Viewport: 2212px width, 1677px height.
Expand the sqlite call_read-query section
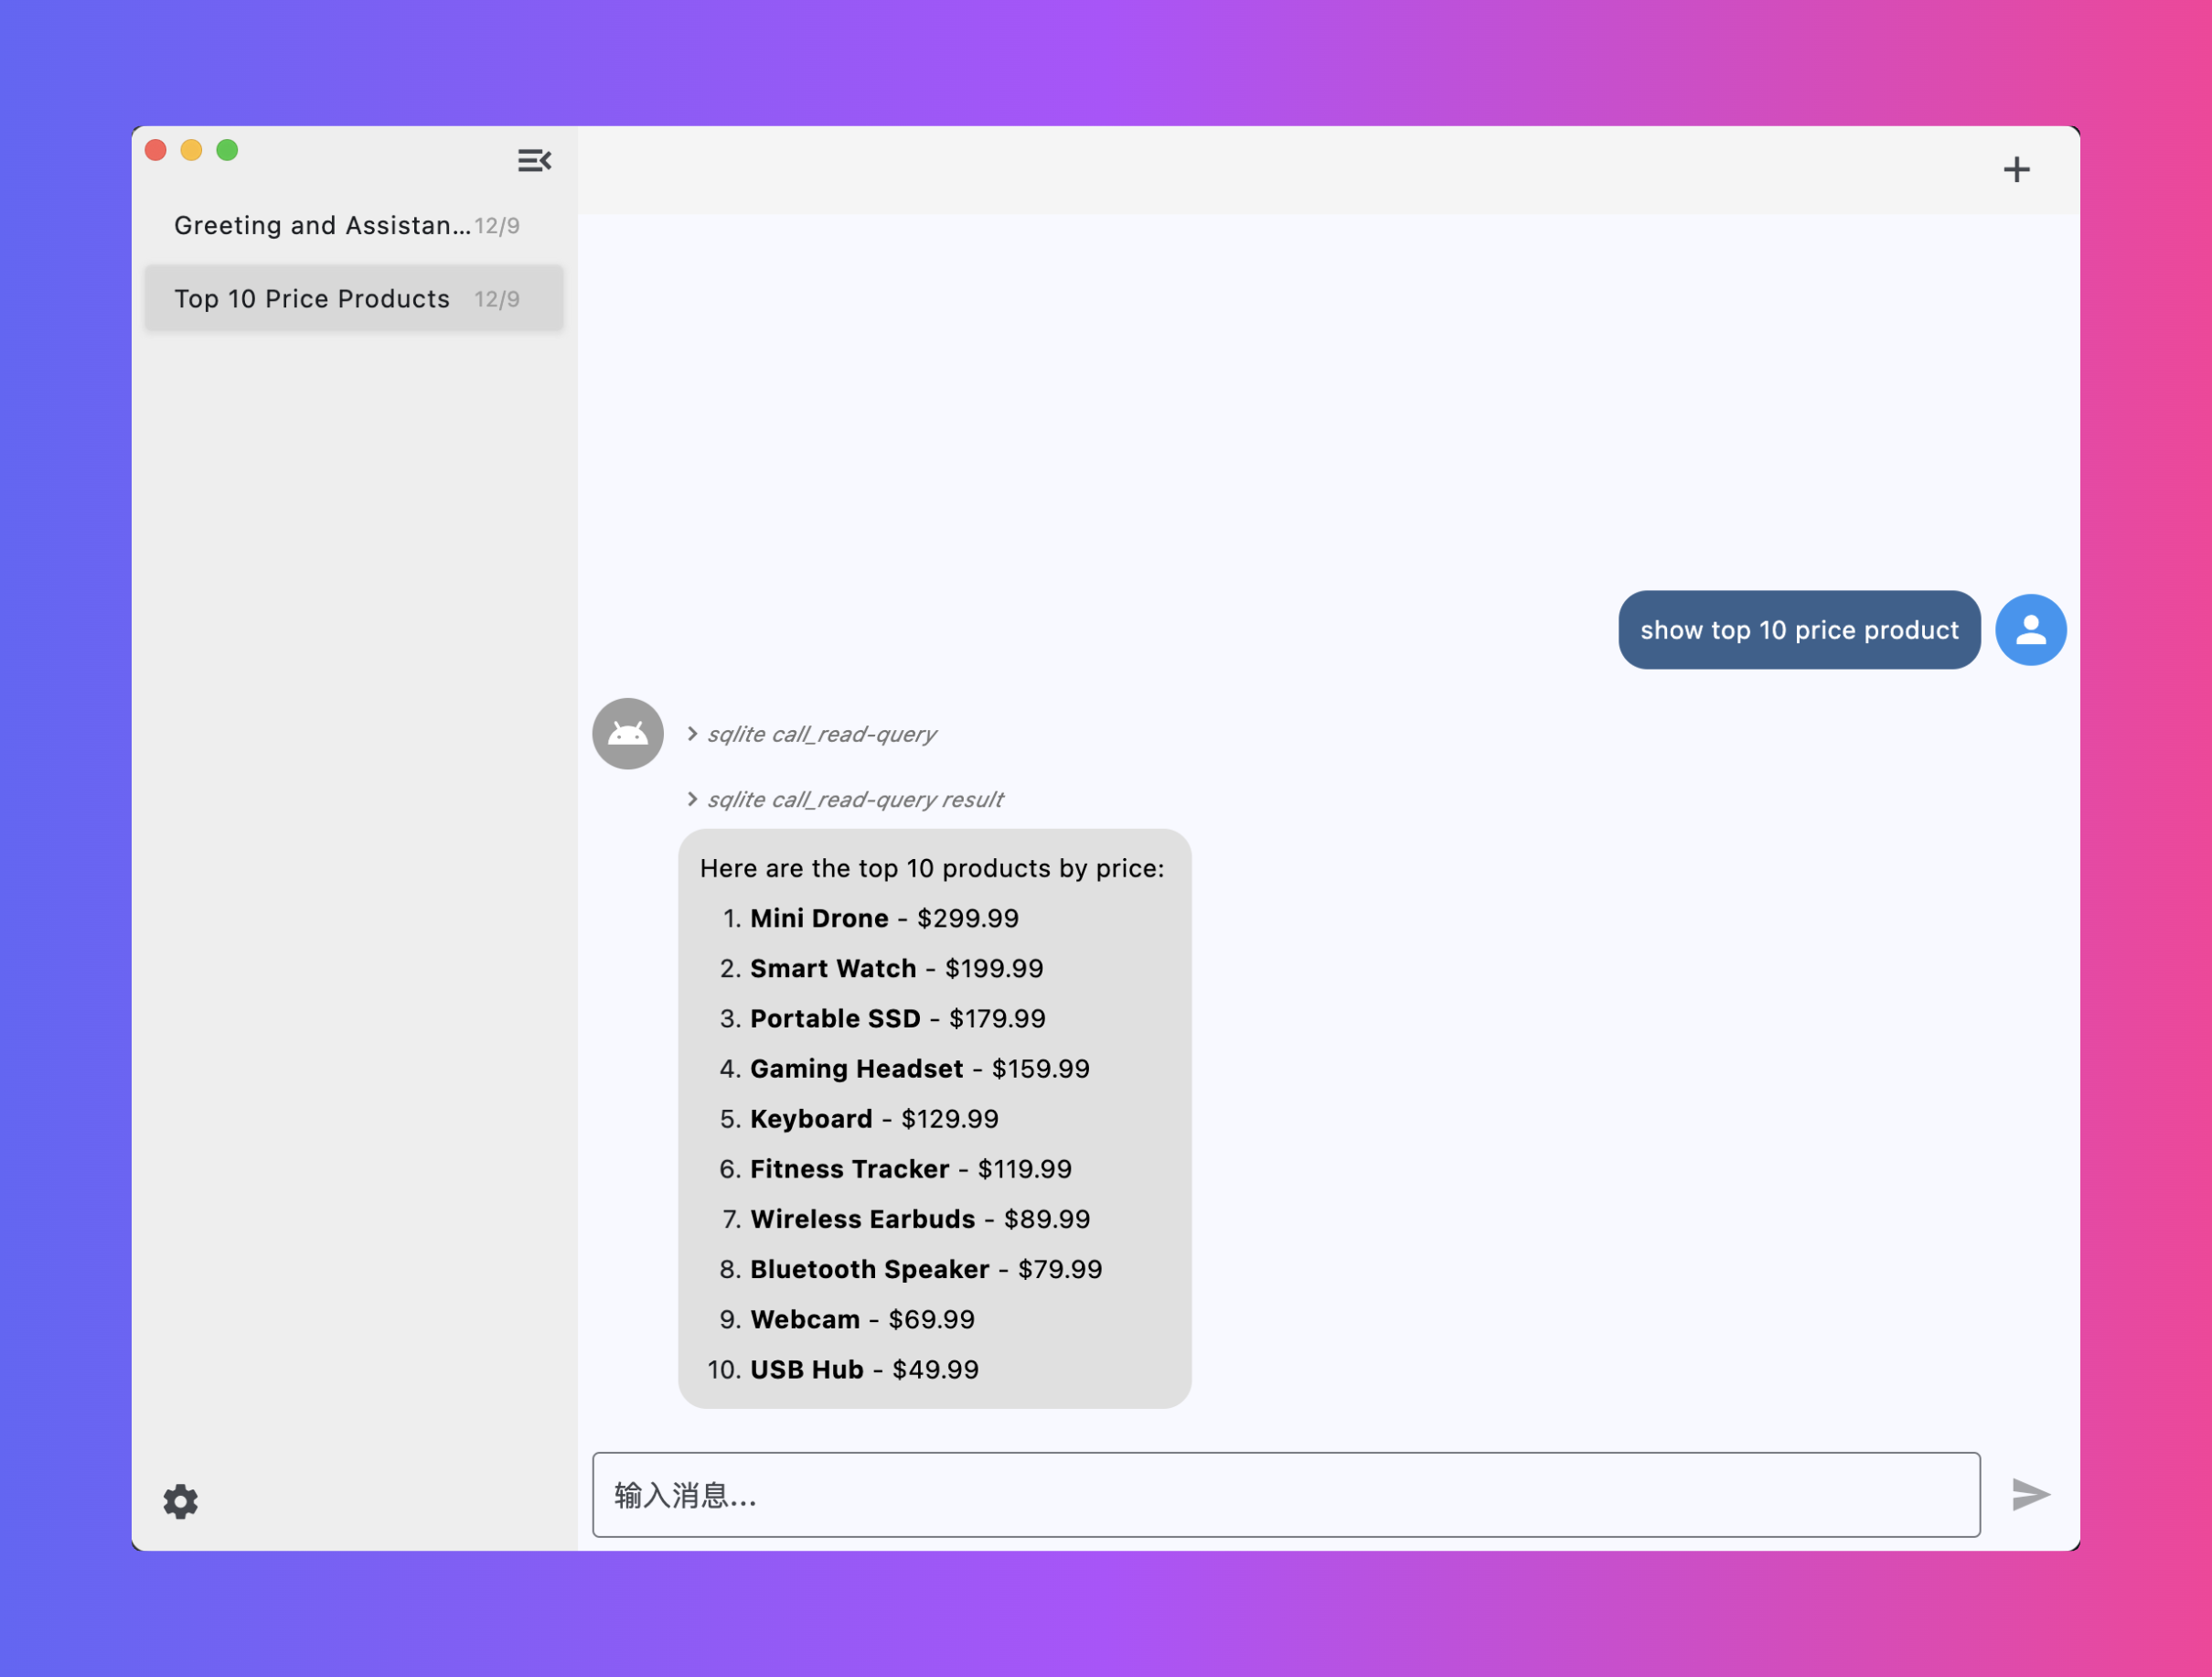pyautogui.click(x=692, y=735)
